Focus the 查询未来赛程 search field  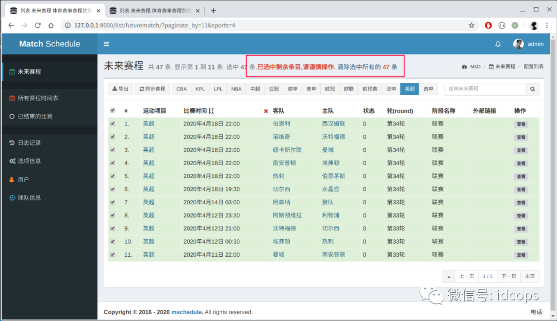point(485,89)
